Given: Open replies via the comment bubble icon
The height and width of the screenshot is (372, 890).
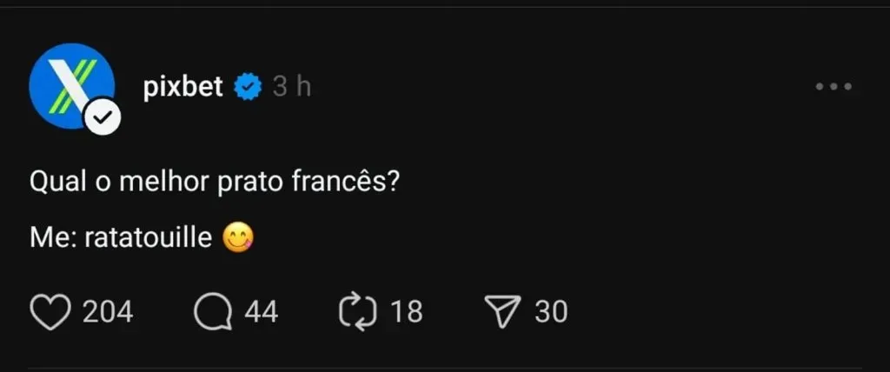Looking at the screenshot, I should click(x=212, y=312).
